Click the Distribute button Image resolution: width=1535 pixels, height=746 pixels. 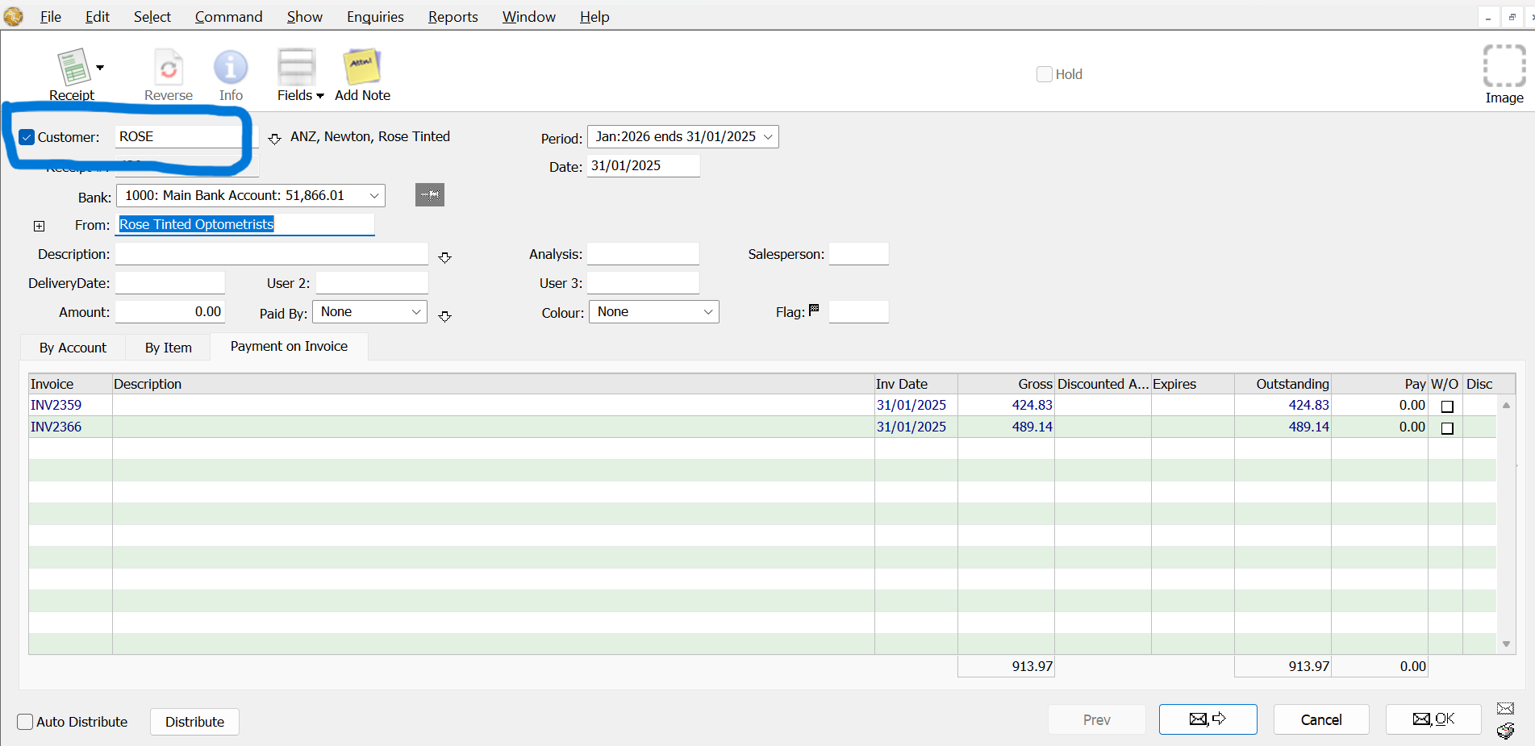(194, 722)
